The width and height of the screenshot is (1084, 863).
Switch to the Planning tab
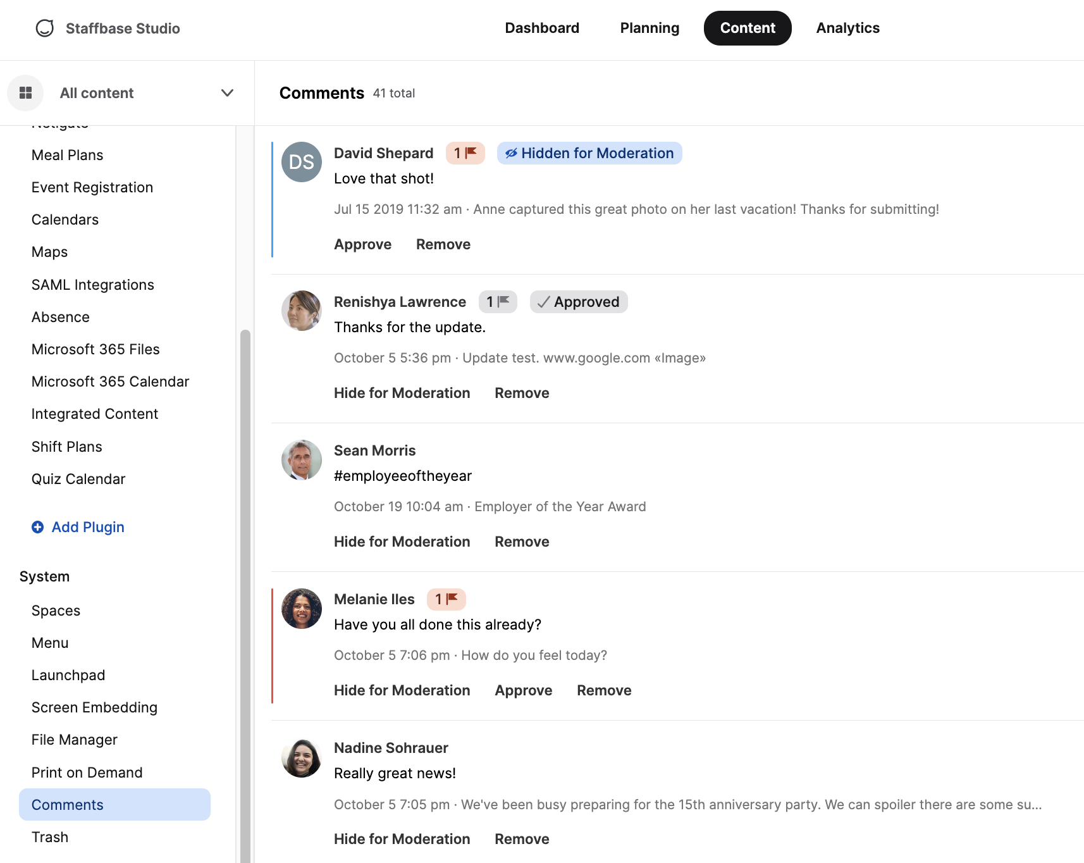(650, 28)
